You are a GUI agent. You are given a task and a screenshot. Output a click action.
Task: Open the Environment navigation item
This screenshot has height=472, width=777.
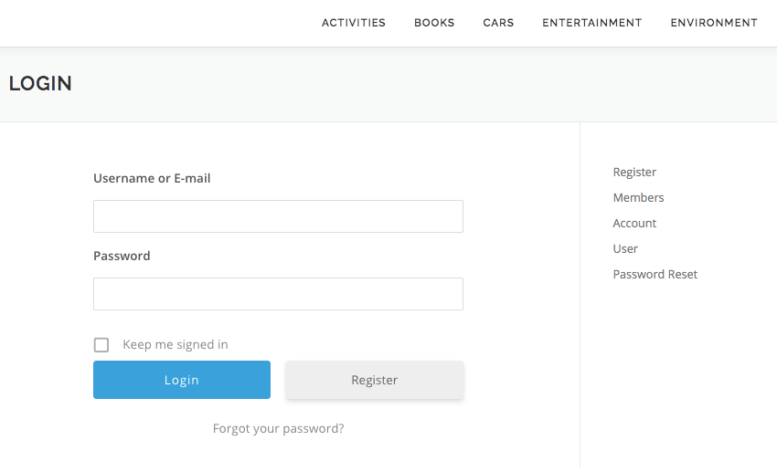point(714,23)
